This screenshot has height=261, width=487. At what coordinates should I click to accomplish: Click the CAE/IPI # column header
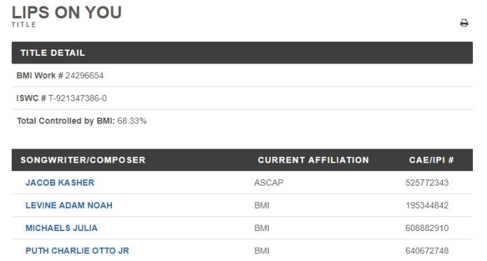click(432, 160)
